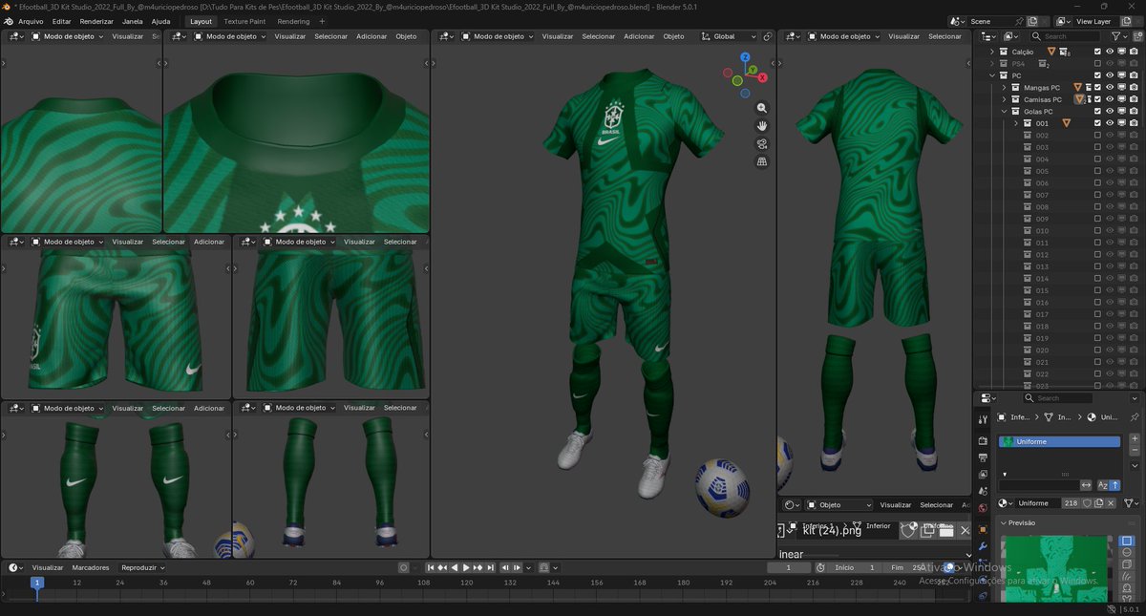This screenshot has height=616, width=1146.
Task: Open the Arquivo menu
Action: pos(31,21)
